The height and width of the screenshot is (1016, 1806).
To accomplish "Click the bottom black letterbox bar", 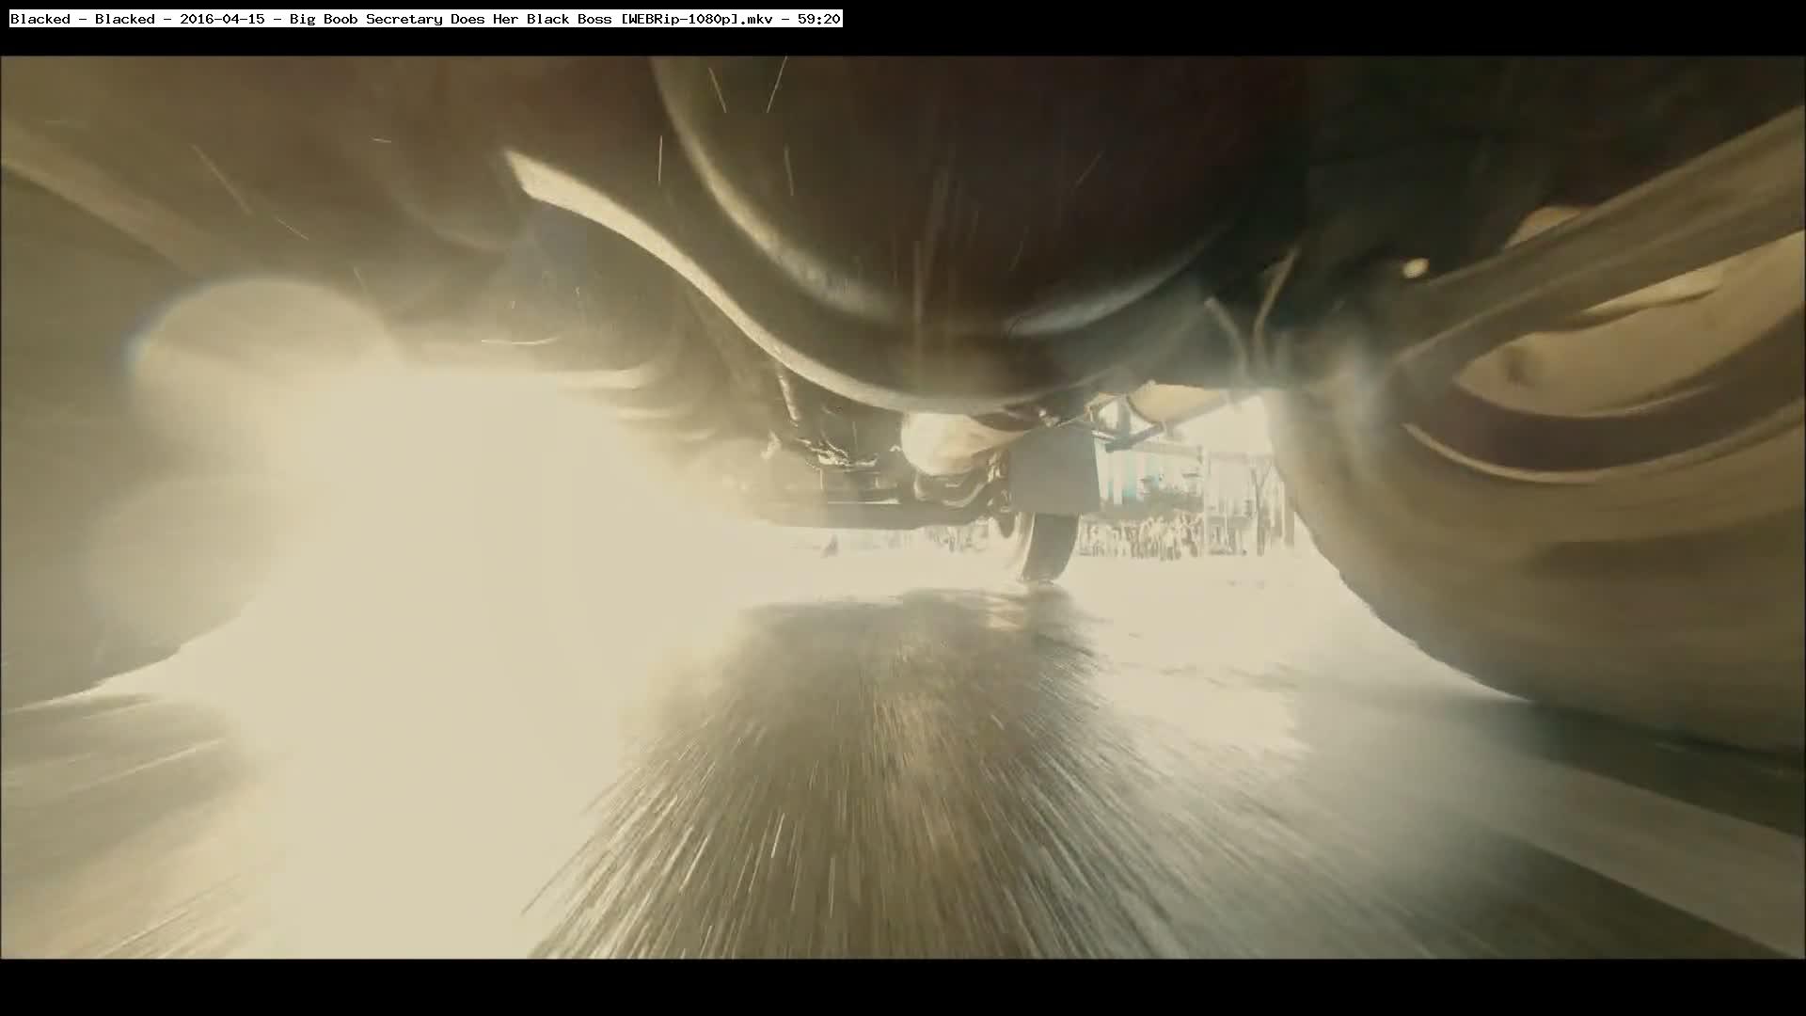I will coord(903,988).
